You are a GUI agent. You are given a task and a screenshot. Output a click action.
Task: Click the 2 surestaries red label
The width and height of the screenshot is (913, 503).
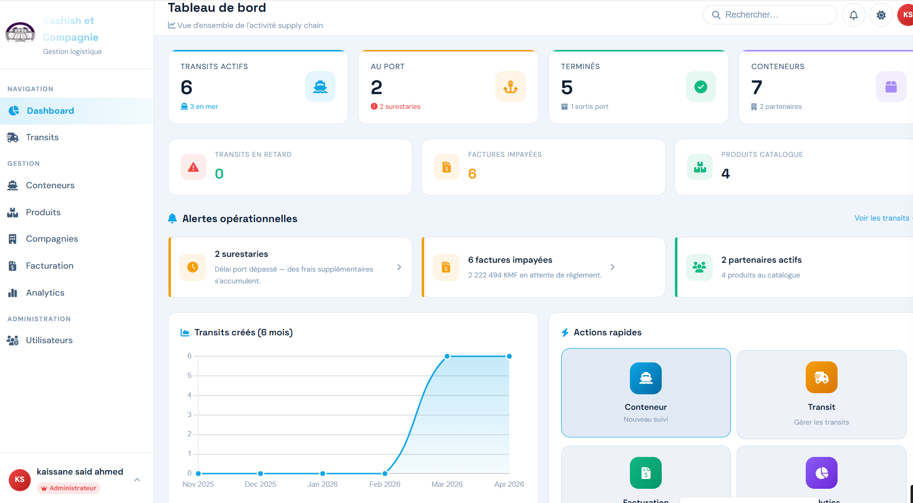click(396, 106)
